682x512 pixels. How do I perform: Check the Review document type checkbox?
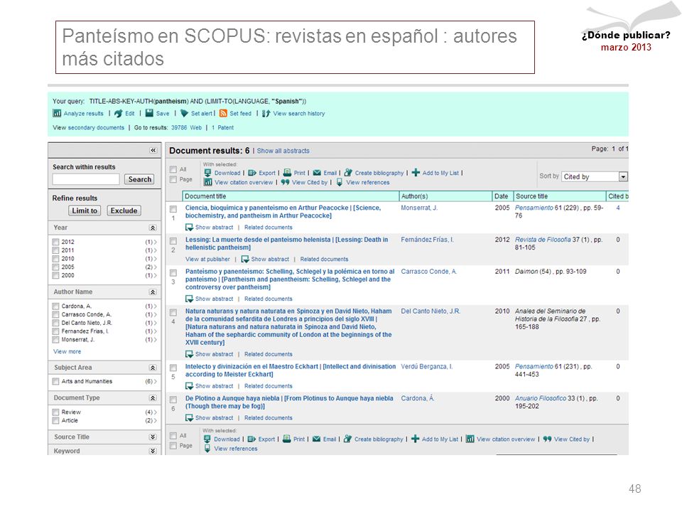pyautogui.click(x=55, y=412)
